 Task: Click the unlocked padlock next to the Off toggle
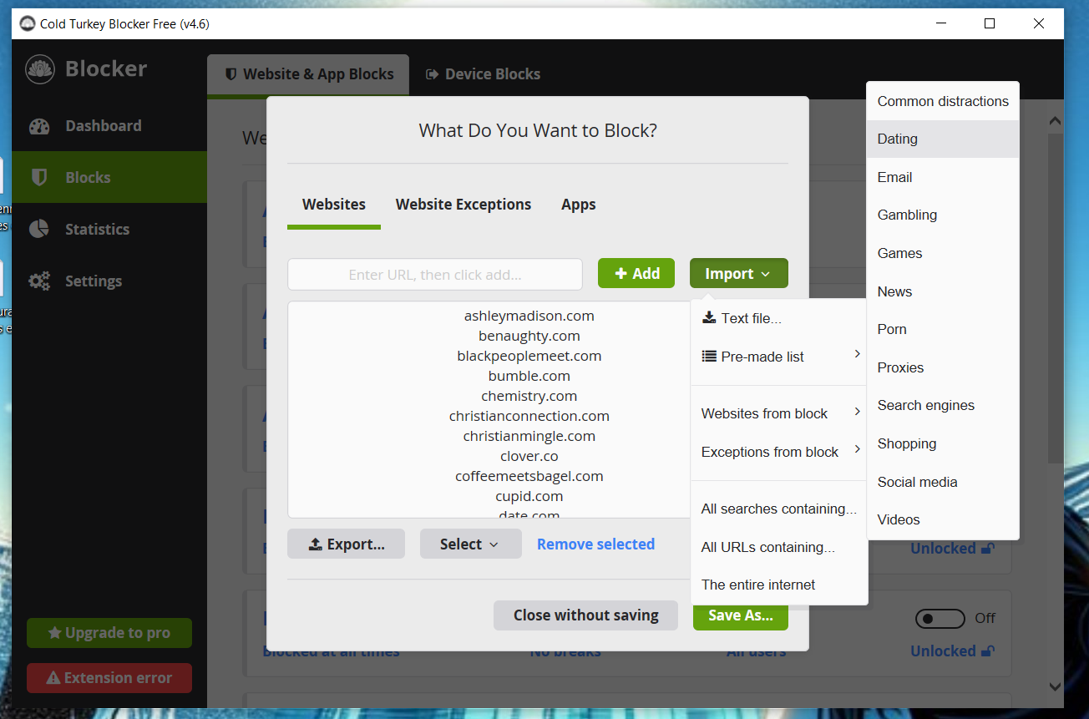coord(987,651)
